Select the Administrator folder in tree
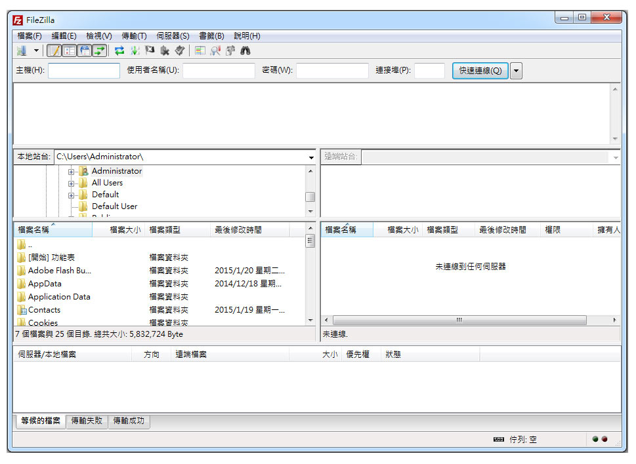Viewport: 636px width, 464px height. pos(116,171)
